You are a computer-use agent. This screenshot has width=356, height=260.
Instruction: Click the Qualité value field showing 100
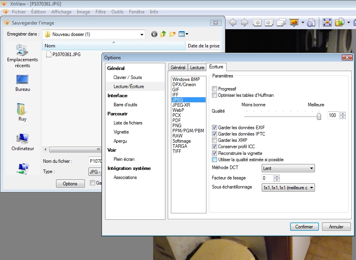pos(333,115)
